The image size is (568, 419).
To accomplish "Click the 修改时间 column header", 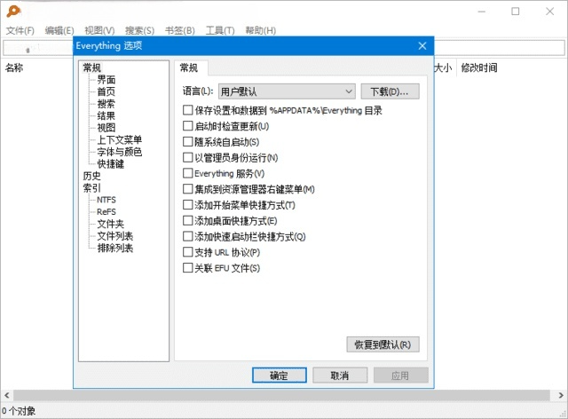I will point(478,67).
